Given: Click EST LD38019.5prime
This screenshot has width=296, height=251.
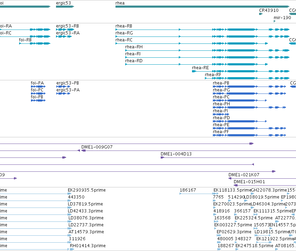Looking at the screenshot, I should pos(246,201).
